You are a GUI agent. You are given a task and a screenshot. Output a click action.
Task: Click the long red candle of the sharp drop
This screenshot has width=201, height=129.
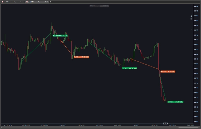(x=158, y=56)
